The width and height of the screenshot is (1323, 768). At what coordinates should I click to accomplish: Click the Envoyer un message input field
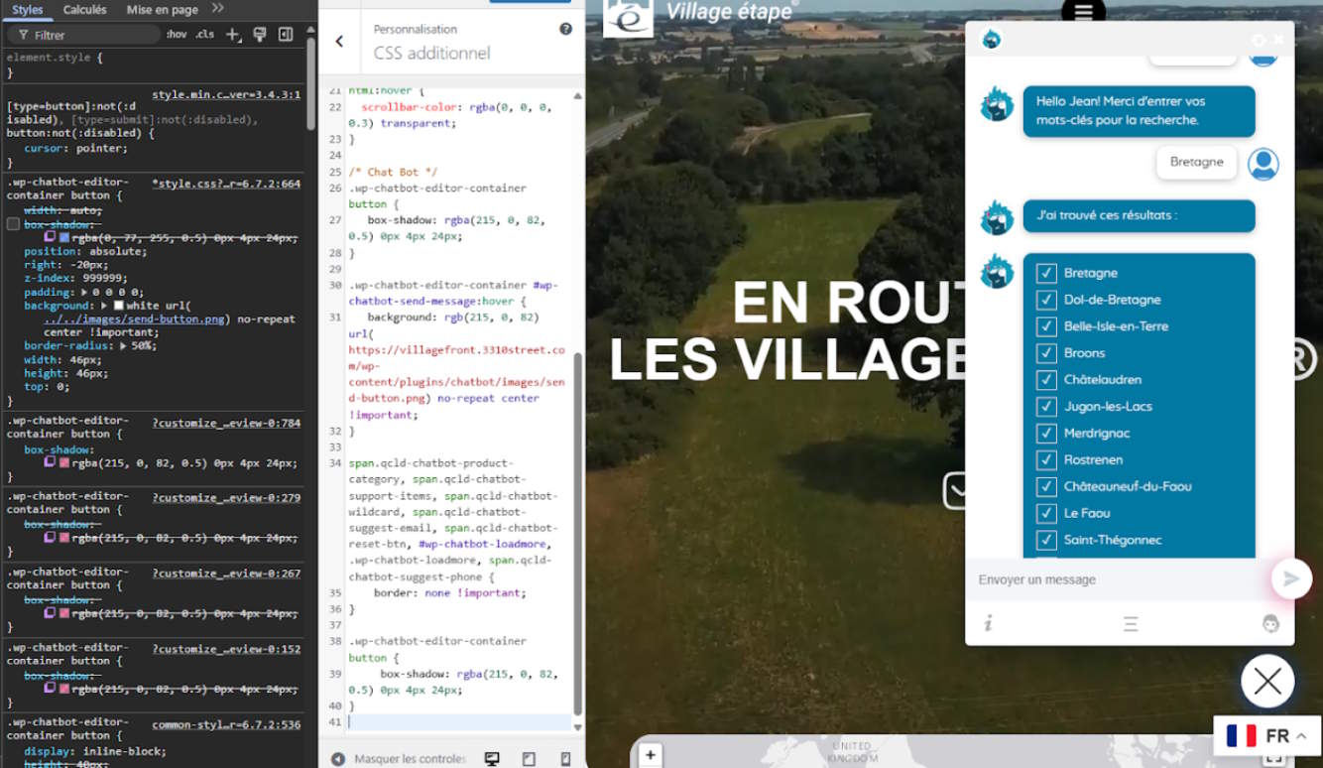(x=1116, y=579)
